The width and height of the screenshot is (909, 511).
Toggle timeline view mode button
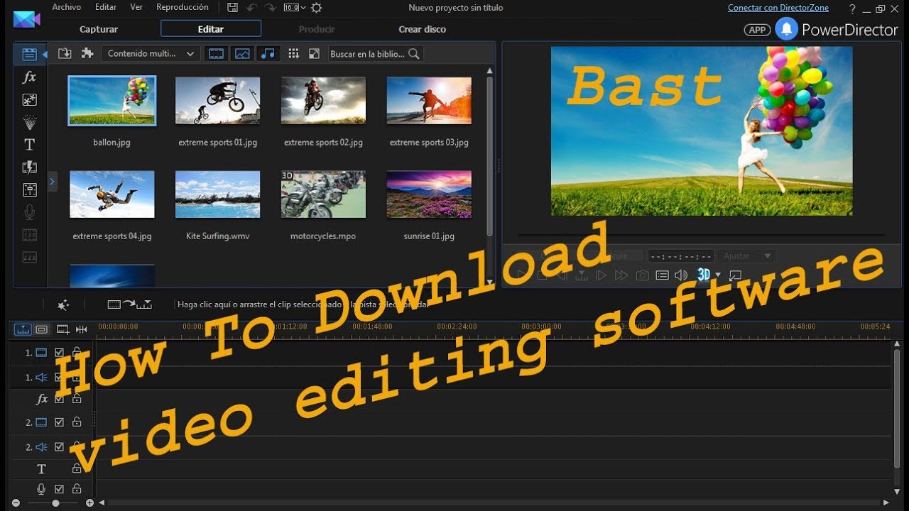(x=23, y=329)
